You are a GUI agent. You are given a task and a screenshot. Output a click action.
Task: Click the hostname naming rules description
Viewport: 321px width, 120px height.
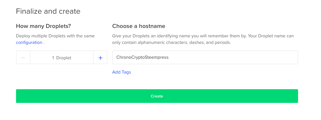point(203,39)
